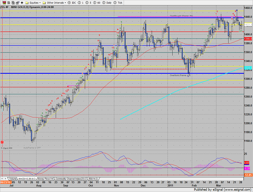Click the blue L low marker
253x192 pixels.
click(x=188, y=76)
